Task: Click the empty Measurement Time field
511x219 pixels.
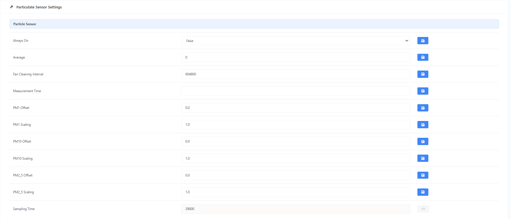Action: (x=296, y=91)
